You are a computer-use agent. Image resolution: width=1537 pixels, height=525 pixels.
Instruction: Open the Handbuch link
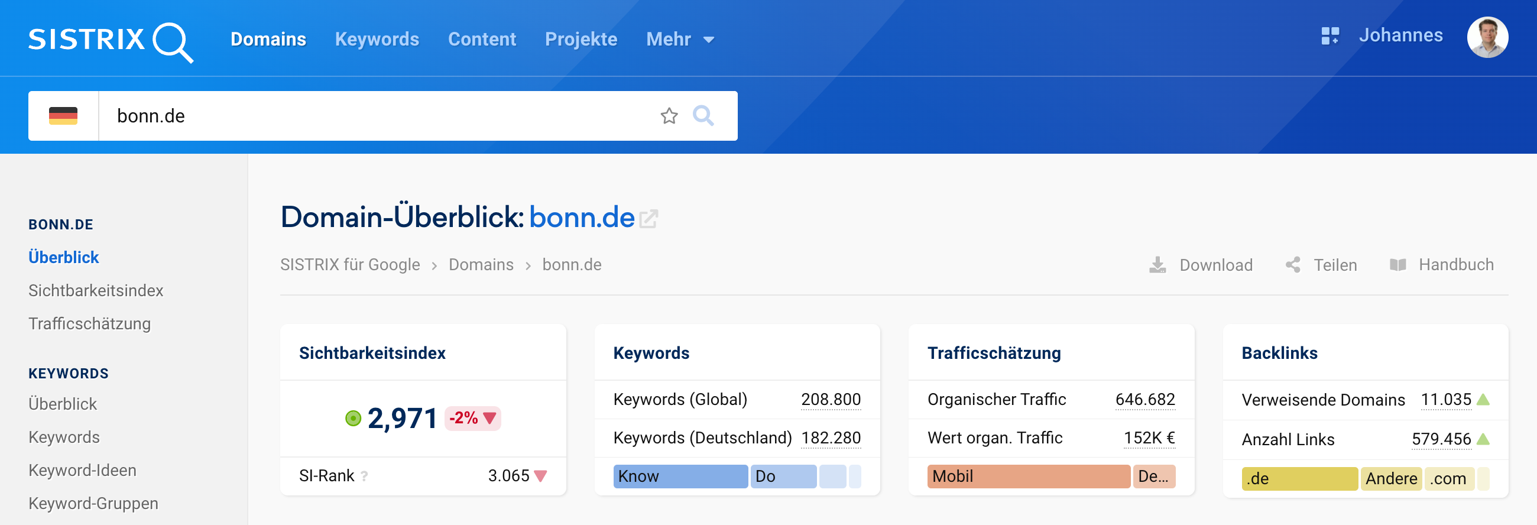[1442, 265]
